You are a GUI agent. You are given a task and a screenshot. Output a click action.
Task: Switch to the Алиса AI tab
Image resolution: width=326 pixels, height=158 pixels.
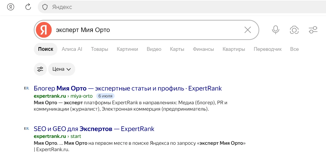(x=72, y=49)
